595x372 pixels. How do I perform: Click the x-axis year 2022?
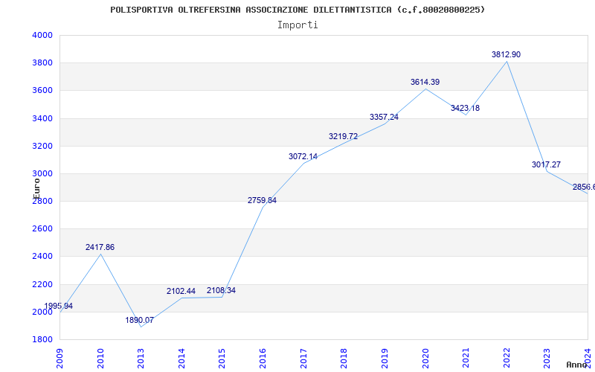[x=506, y=358]
